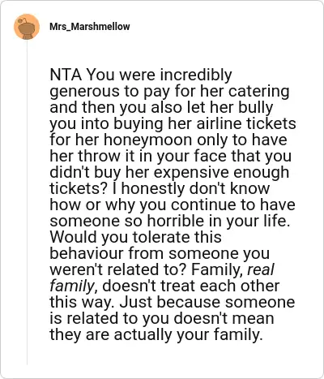Click the word "catering" in the comment
Viewport: 324px width, 379px height.
pyautogui.click(x=259, y=91)
